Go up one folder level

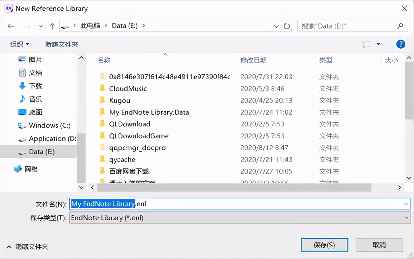(52, 26)
